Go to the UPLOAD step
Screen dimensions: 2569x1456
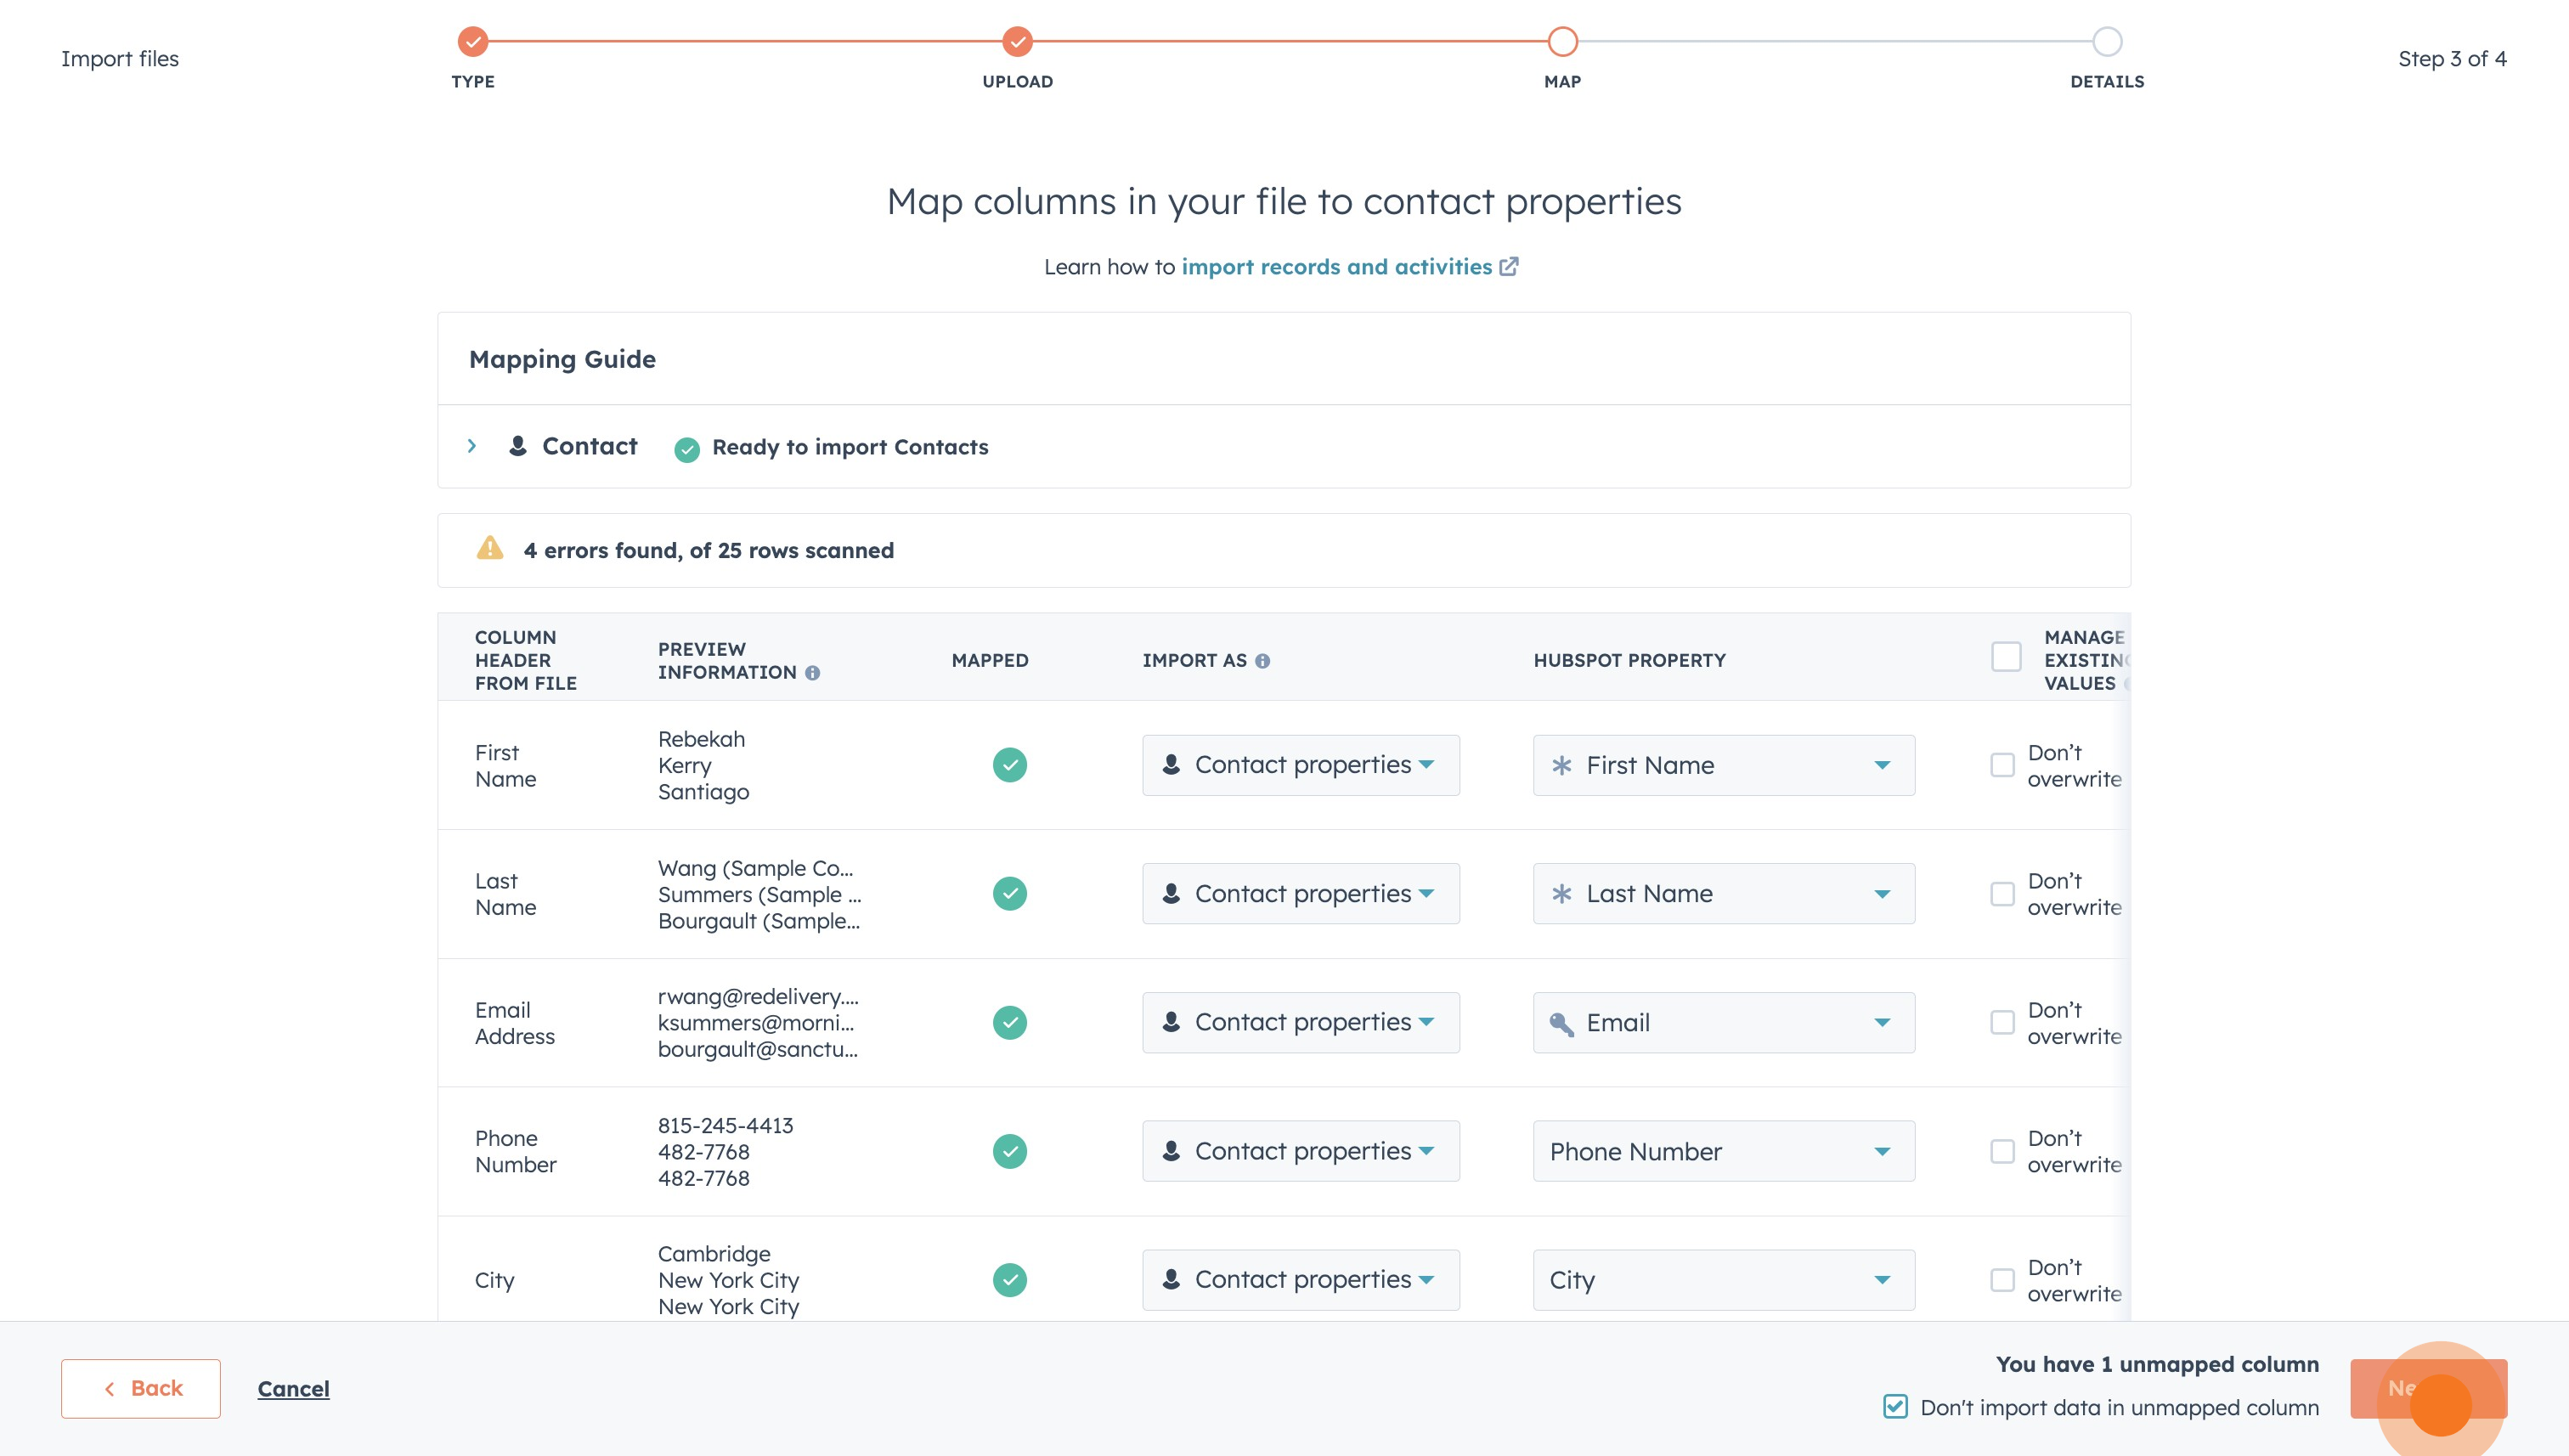click(x=1017, y=41)
